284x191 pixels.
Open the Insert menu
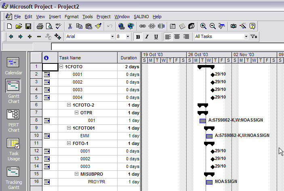click(55, 17)
